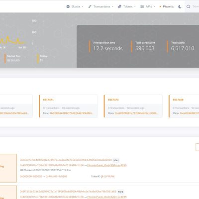
Task: Open block 6517470 link
Action: coord(113,99)
